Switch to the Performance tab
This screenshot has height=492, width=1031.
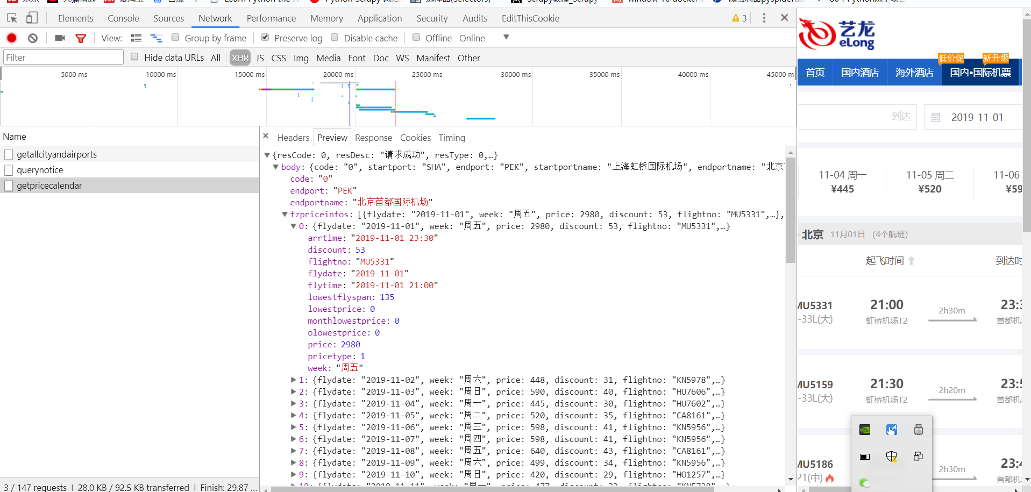tap(271, 18)
